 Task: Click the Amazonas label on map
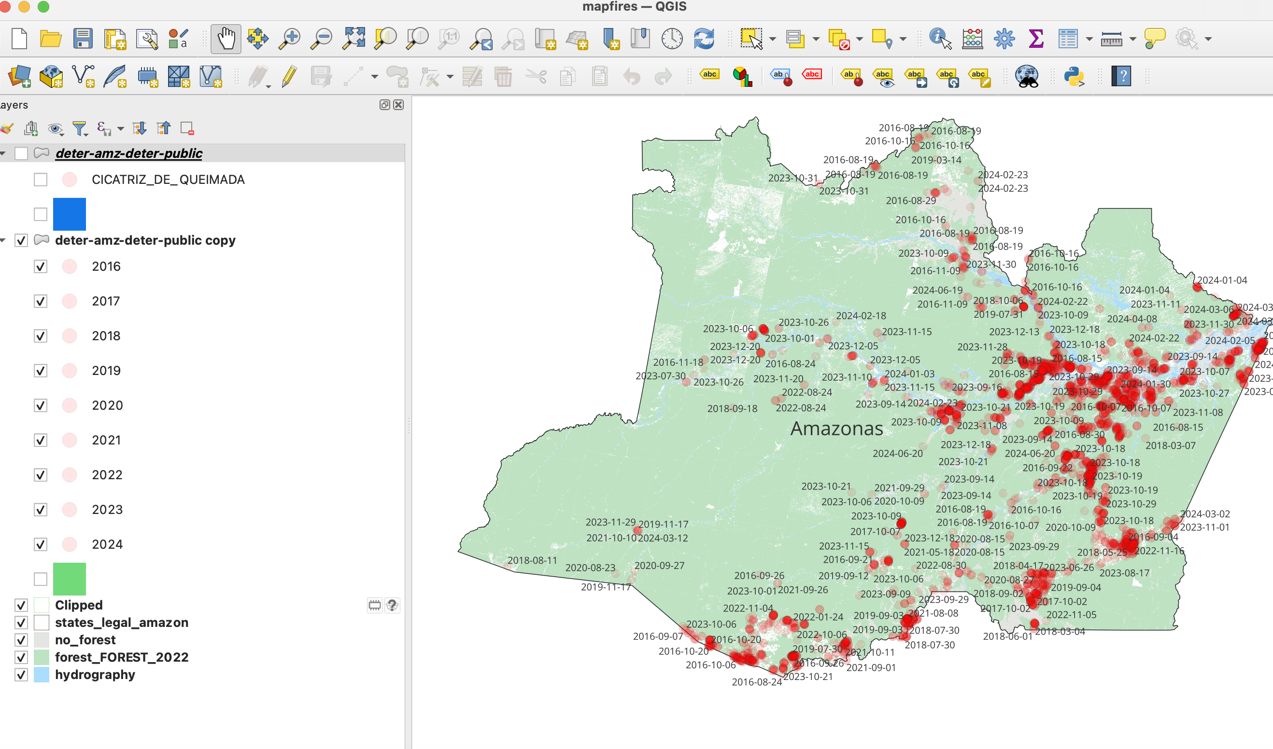click(836, 428)
